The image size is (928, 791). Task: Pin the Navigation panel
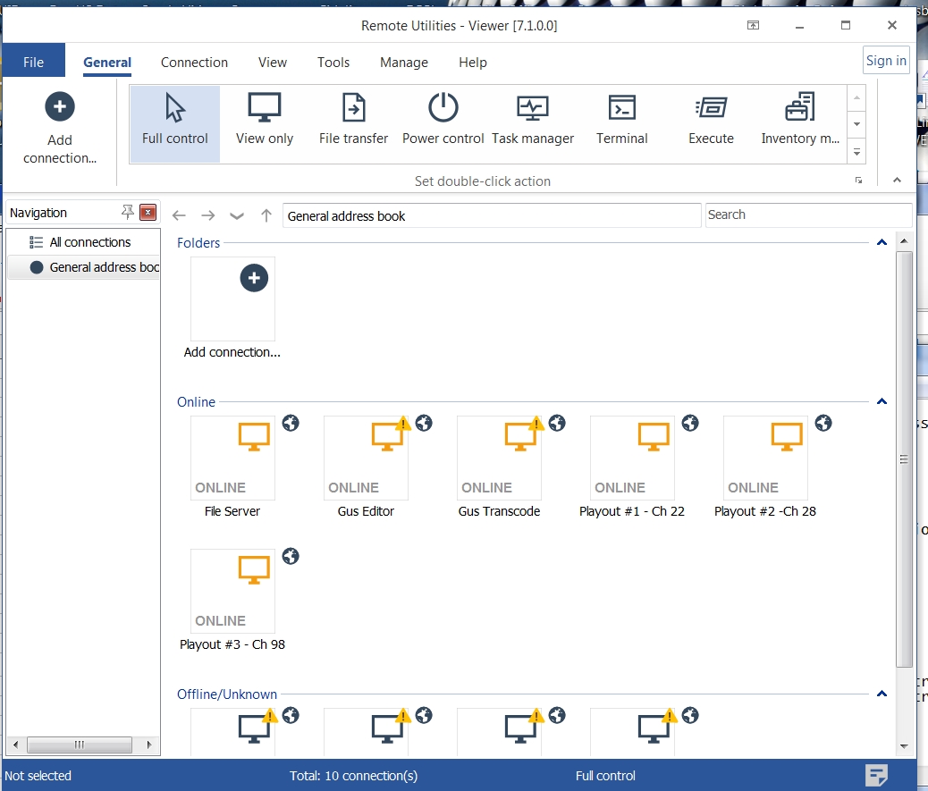click(x=128, y=213)
